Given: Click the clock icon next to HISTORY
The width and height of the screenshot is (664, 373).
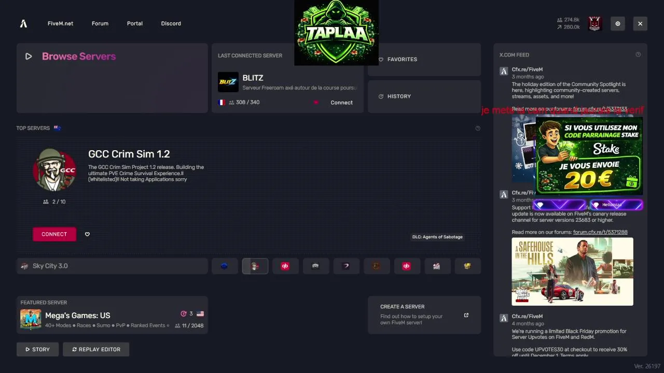Looking at the screenshot, I should 381,96.
